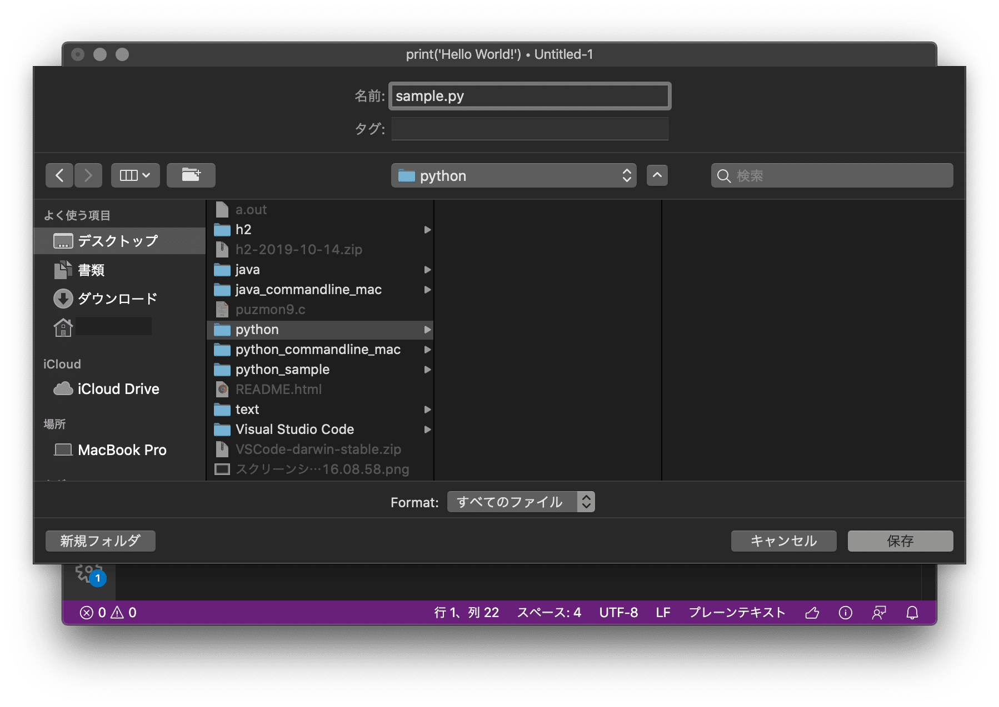Select iCloud Drive in the sidebar
Image resolution: width=999 pixels, height=707 pixels.
[x=118, y=389]
